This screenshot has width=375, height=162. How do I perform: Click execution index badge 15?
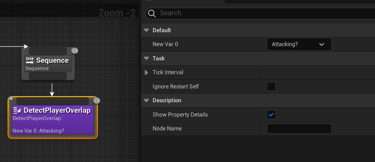click(x=97, y=101)
